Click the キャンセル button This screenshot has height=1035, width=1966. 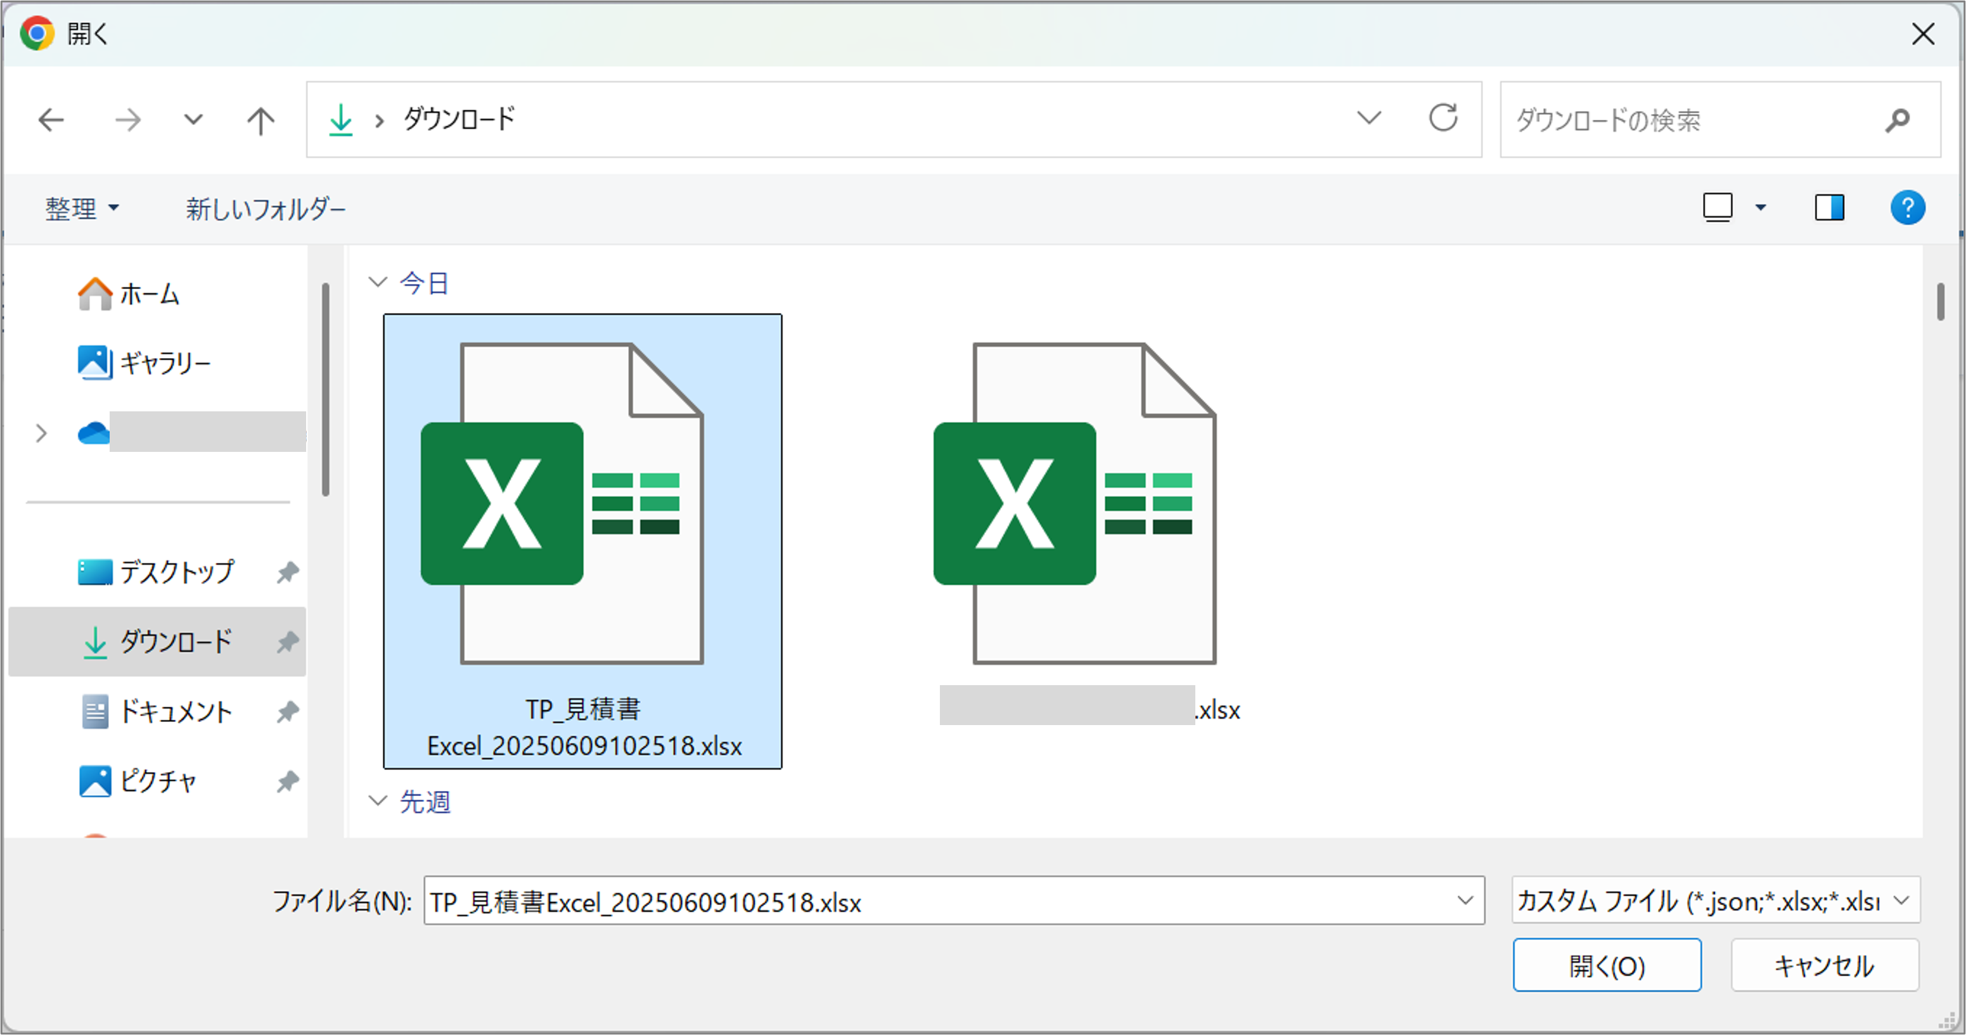[x=1824, y=965]
